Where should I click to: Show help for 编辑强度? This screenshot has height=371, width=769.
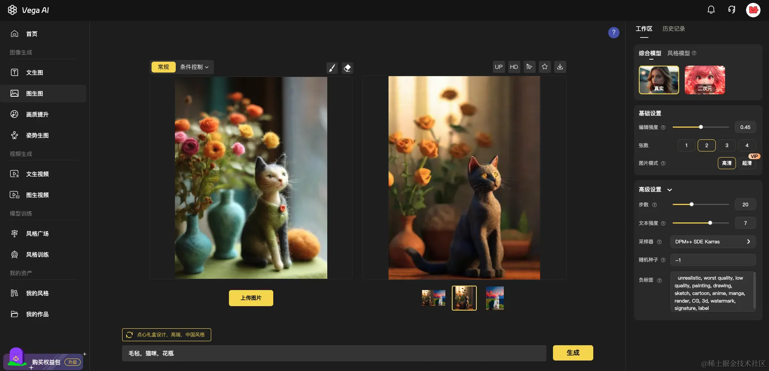pos(663,127)
